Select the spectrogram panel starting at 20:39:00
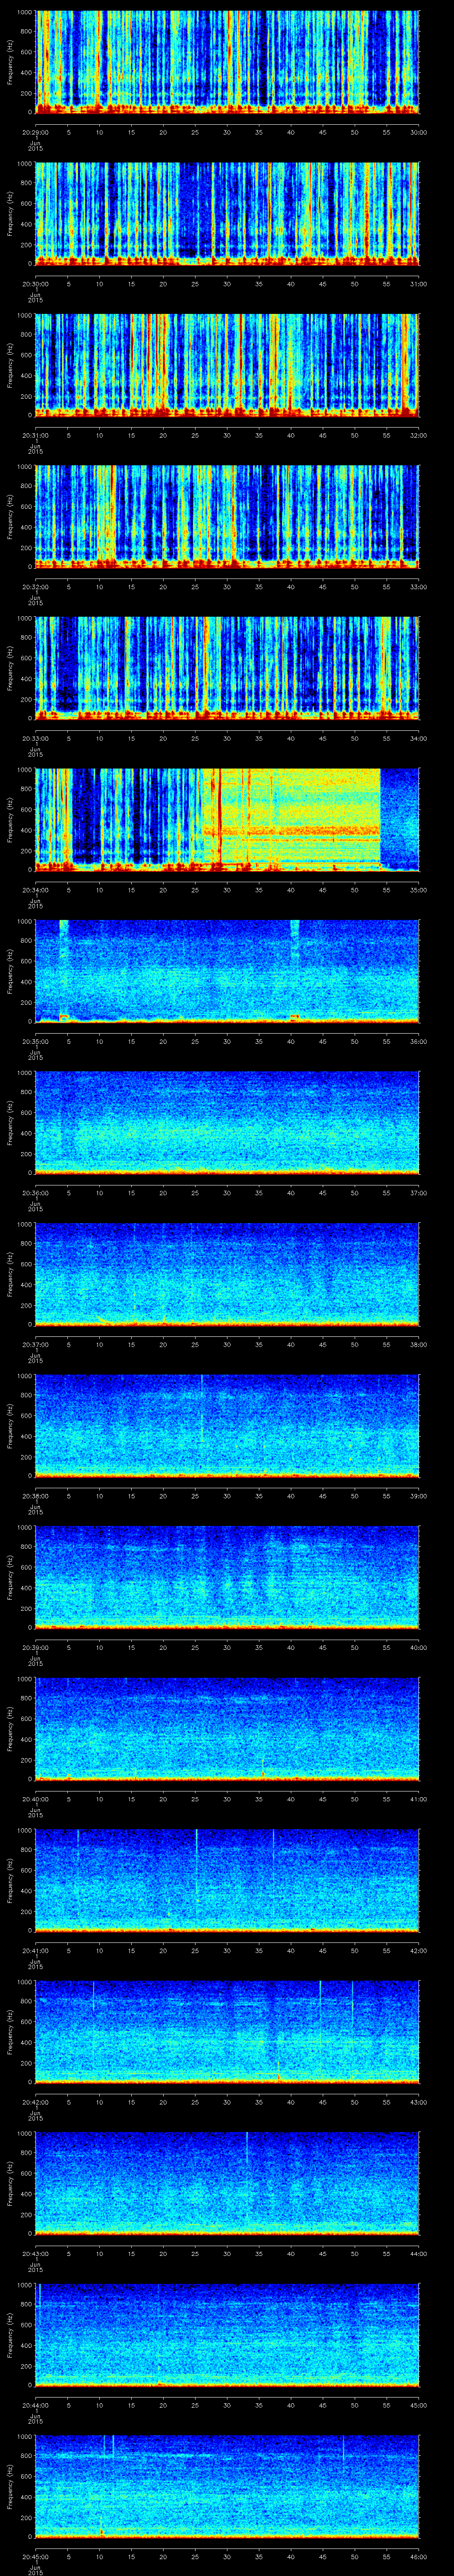This screenshot has height=2576, width=454. click(227, 1577)
